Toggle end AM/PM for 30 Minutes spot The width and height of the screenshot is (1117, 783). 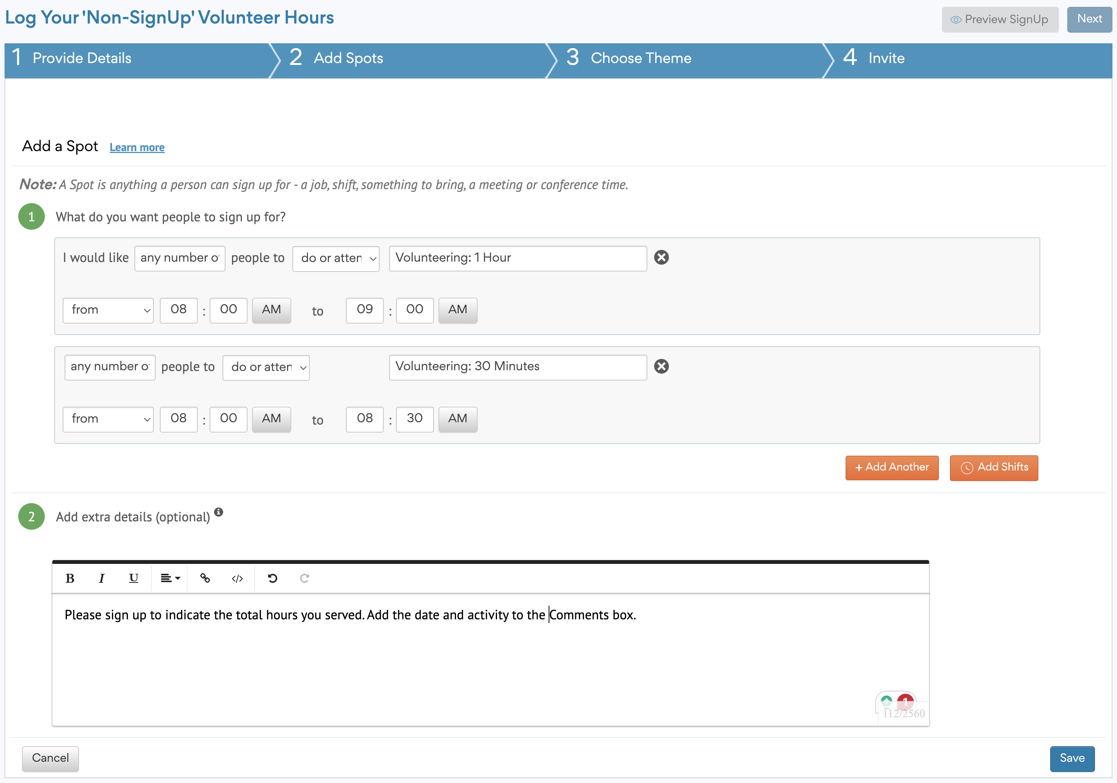(458, 420)
